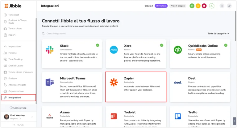Open Tutte le categorie dropdown

tap(218, 34)
